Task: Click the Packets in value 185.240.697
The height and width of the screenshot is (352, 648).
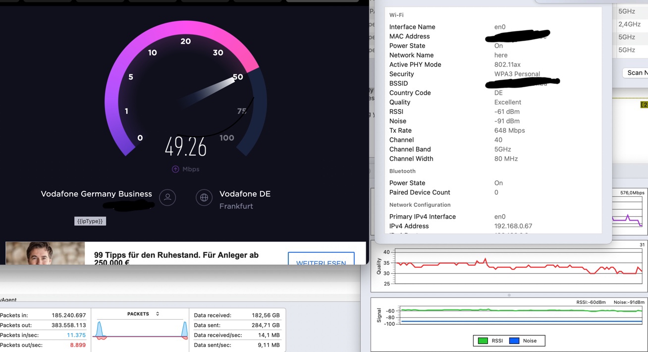Action: point(69,315)
